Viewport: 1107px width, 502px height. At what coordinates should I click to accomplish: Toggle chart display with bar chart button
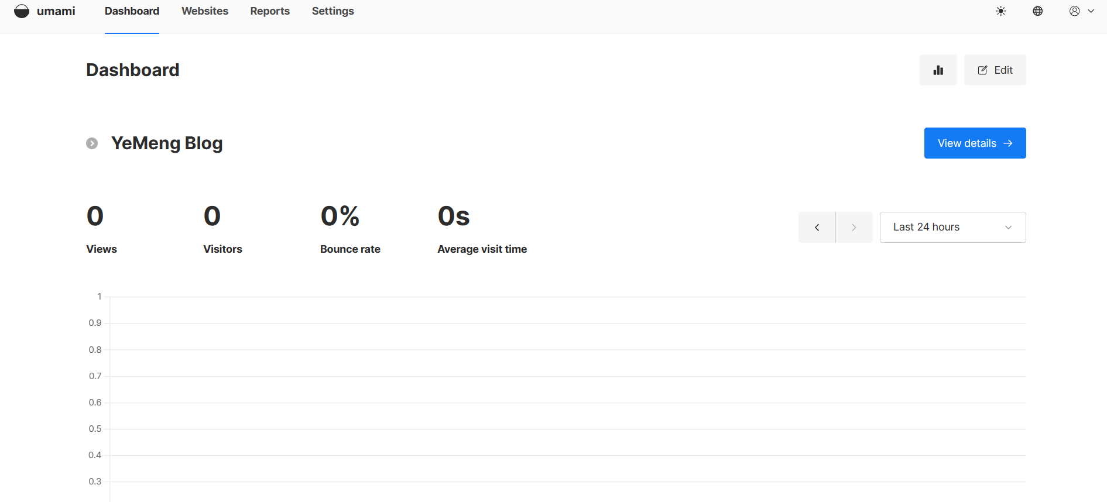pyautogui.click(x=938, y=70)
